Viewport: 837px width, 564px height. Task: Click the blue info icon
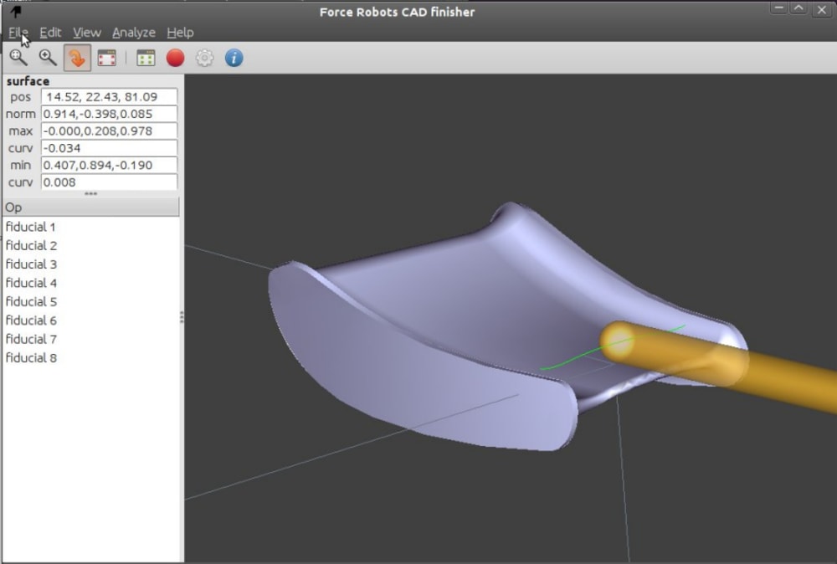tap(234, 58)
